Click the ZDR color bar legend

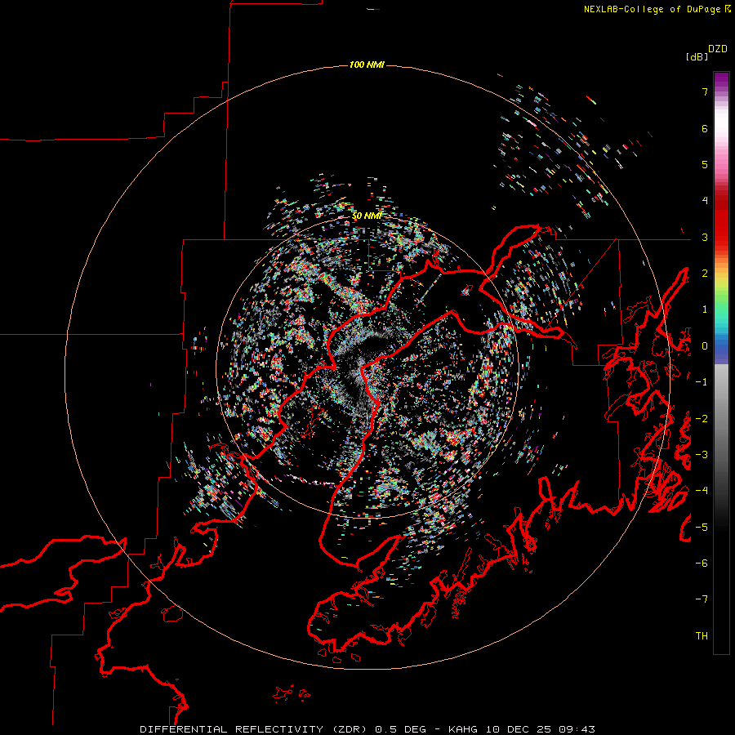(x=721, y=363)
